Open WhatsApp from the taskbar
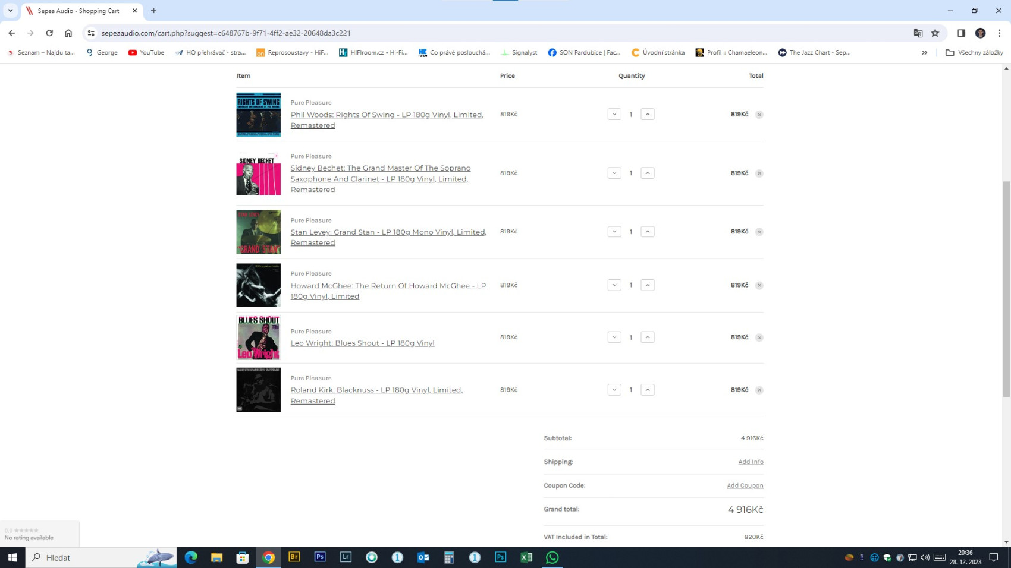1011x568 pixels. point(552,557)
